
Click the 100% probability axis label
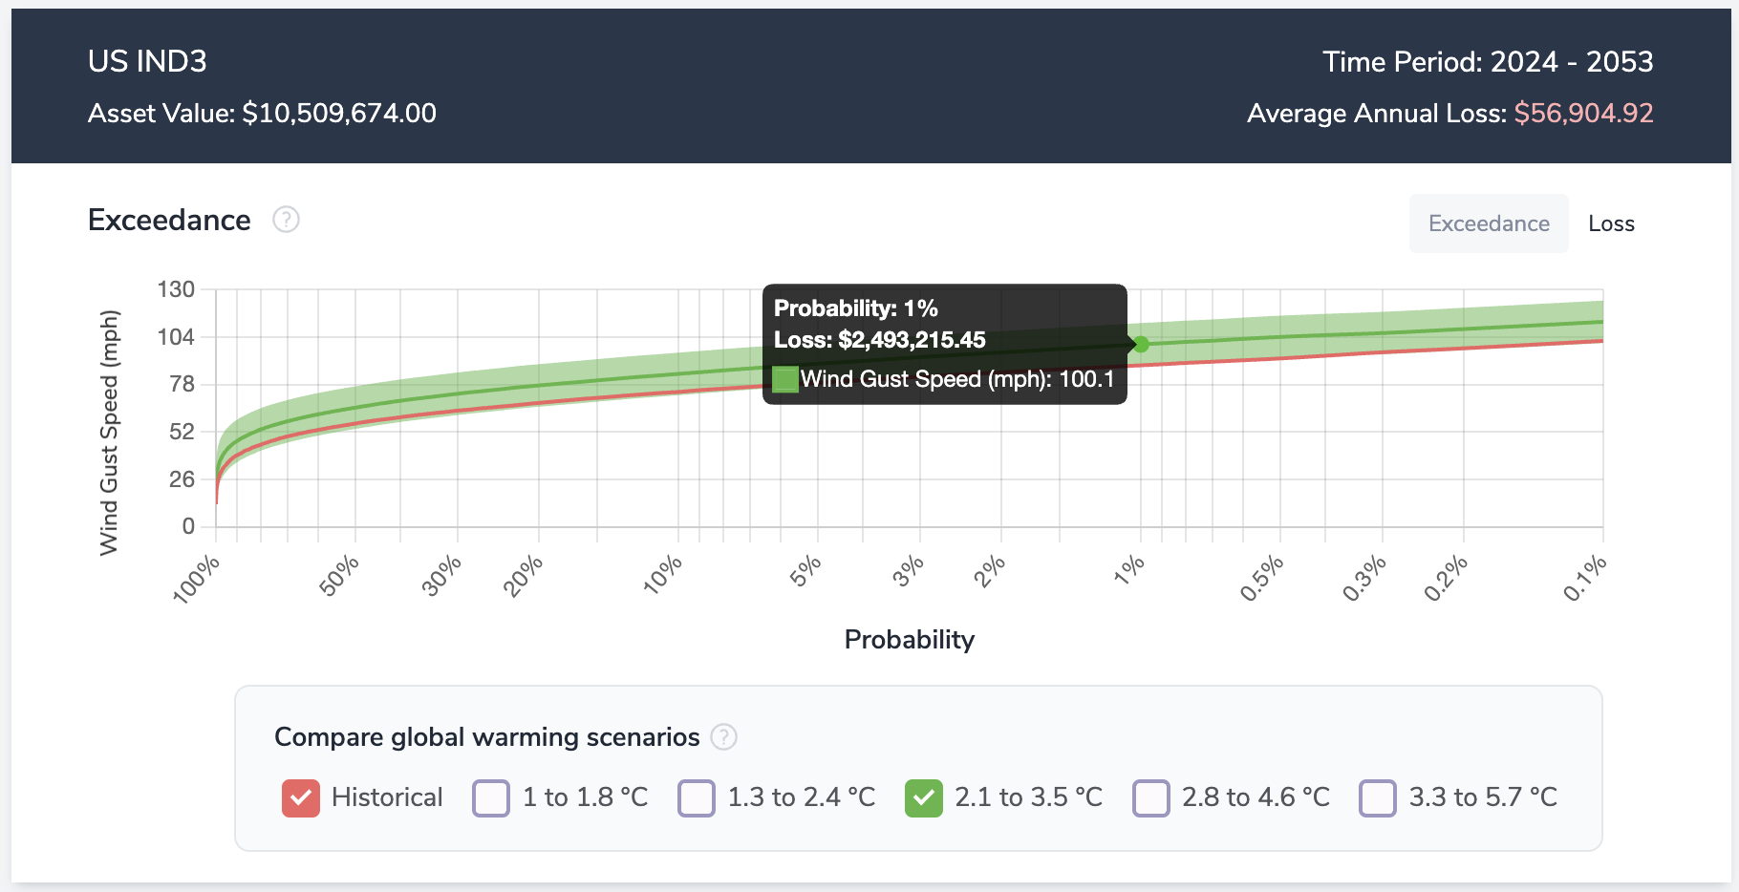pos(196,580)
